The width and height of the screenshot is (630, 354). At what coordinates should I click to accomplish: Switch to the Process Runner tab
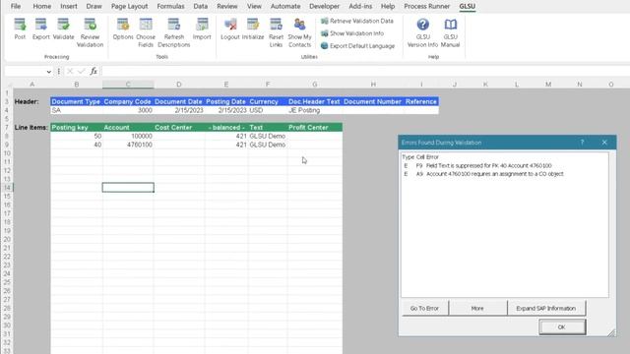point(426,7)
